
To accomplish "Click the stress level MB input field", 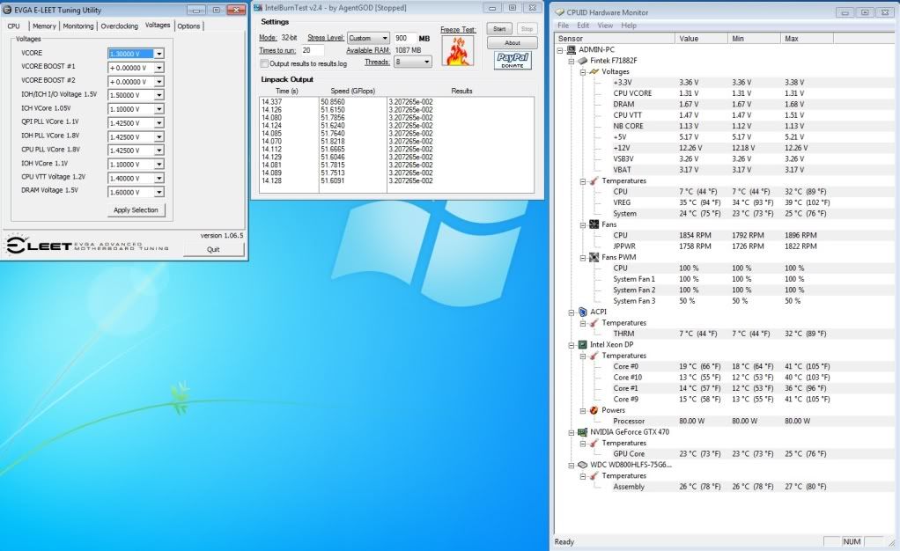I will click(405, 38).
